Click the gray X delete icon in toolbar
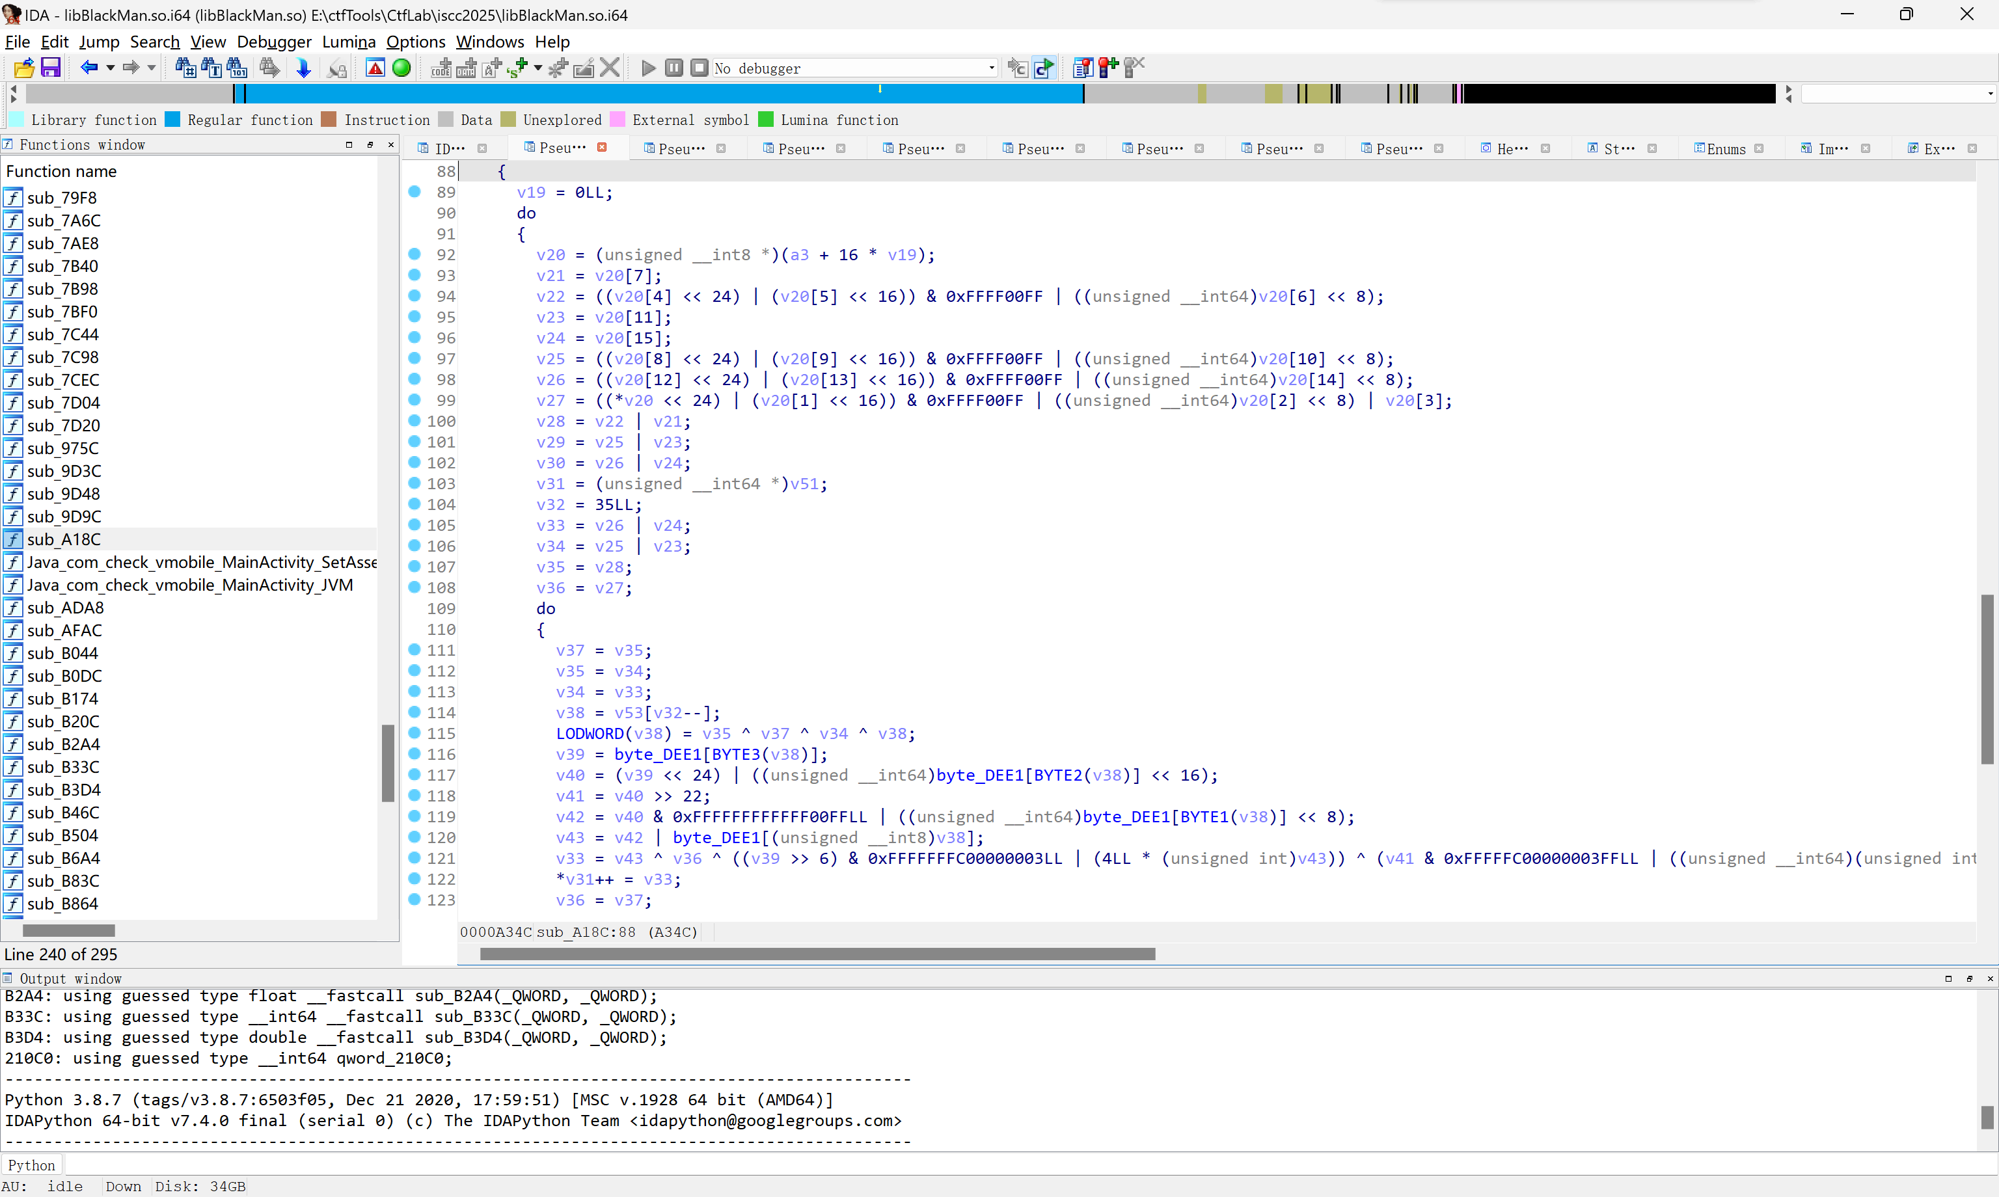This screenshot has height=1197, width=1999. [x=610, y=68]
